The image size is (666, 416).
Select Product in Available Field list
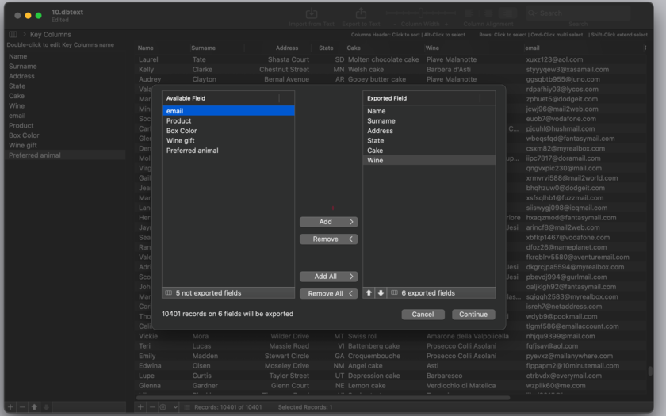[228, 120]
